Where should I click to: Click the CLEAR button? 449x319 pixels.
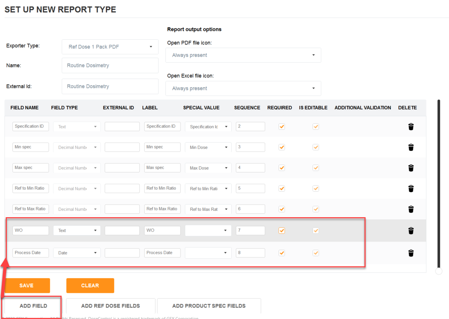pos(90,286)
